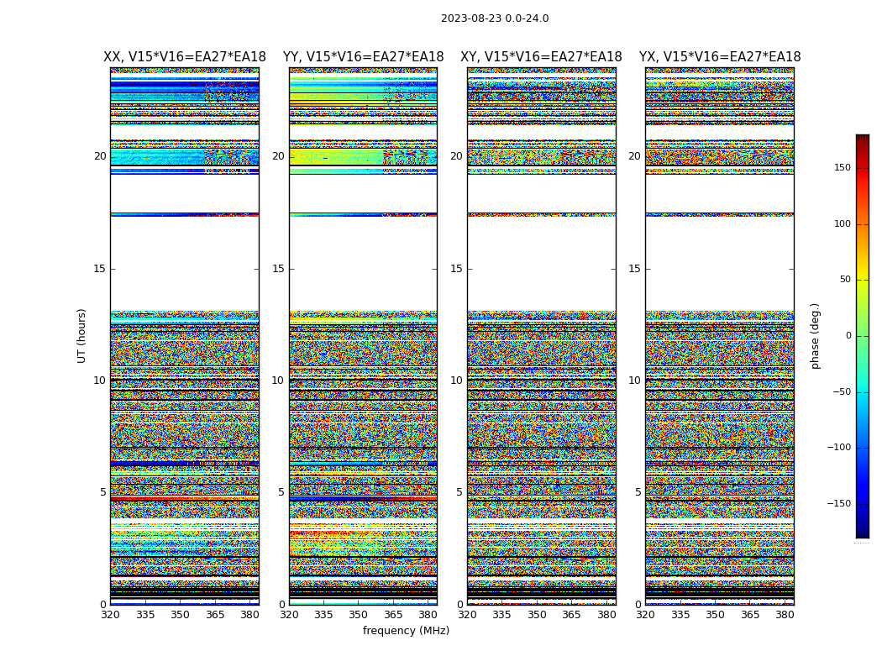Click YX panel y-axis tick 5

click(638, 492)
